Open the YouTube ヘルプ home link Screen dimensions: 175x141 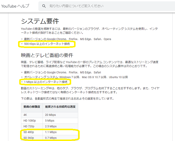click(x=15, y=6)
